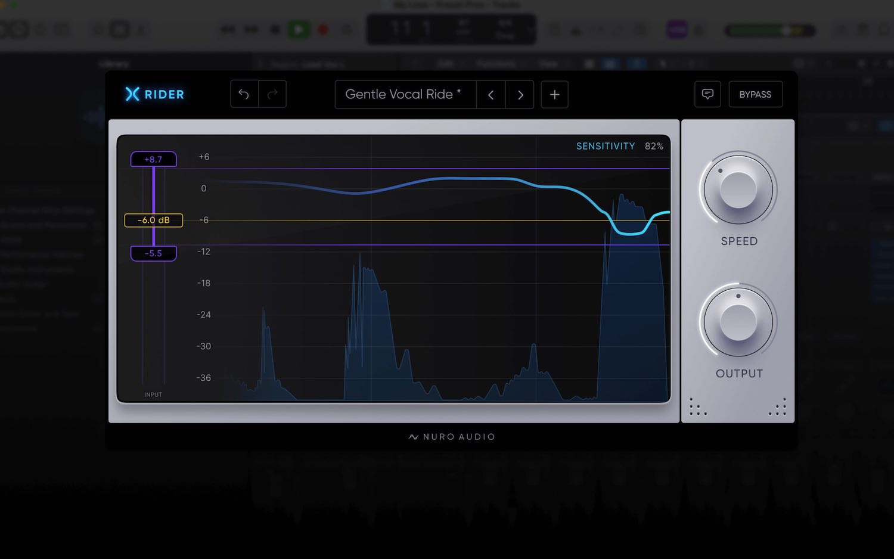Click the OUTPUT label
This screenshot has height=559, width=894.
(x=739, y=374)
